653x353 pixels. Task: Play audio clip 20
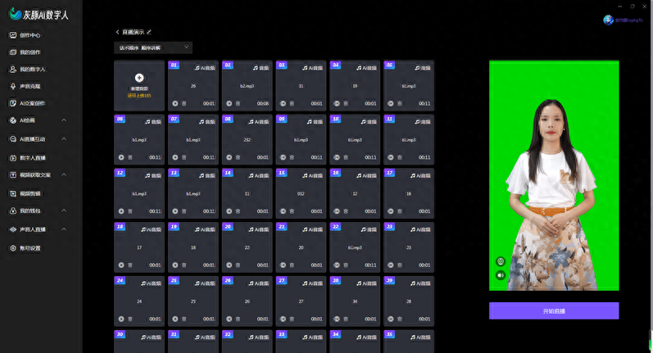(229, 265)
